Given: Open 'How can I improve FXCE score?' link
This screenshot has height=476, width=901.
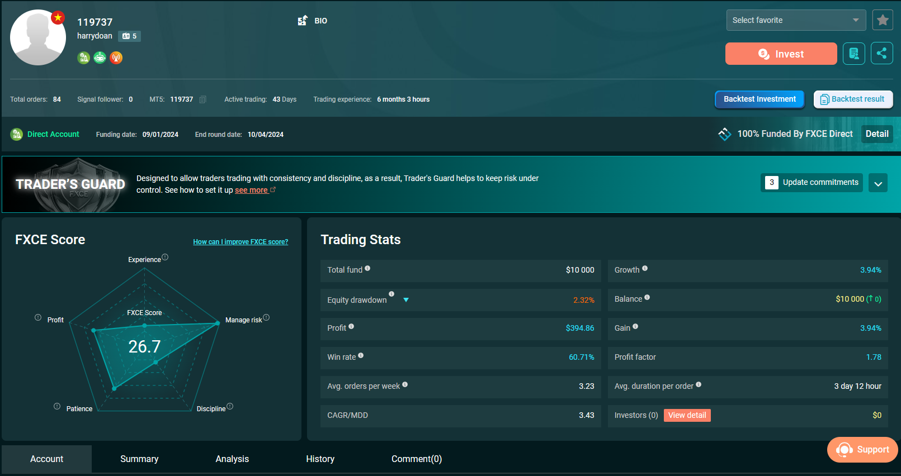Looking at the screenshot, I should pyautogui.click(x=240, y=242).
